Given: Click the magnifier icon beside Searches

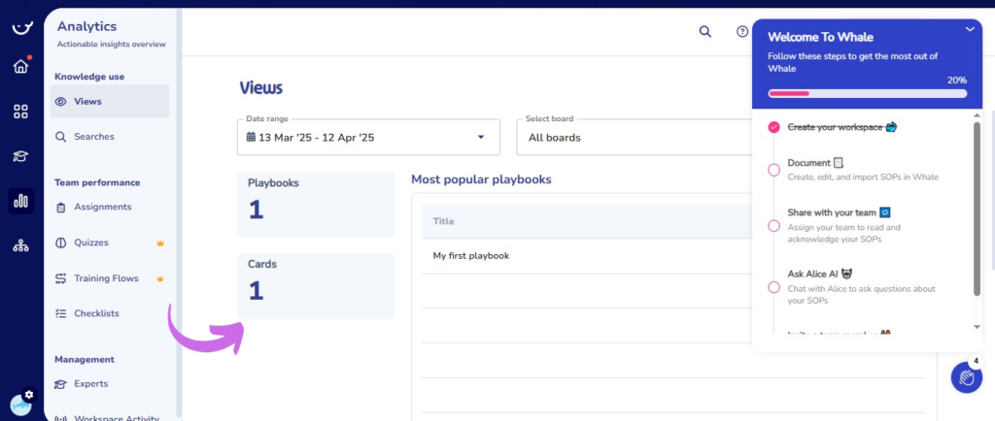Looking at the screenshot, I should coord(61,137).
